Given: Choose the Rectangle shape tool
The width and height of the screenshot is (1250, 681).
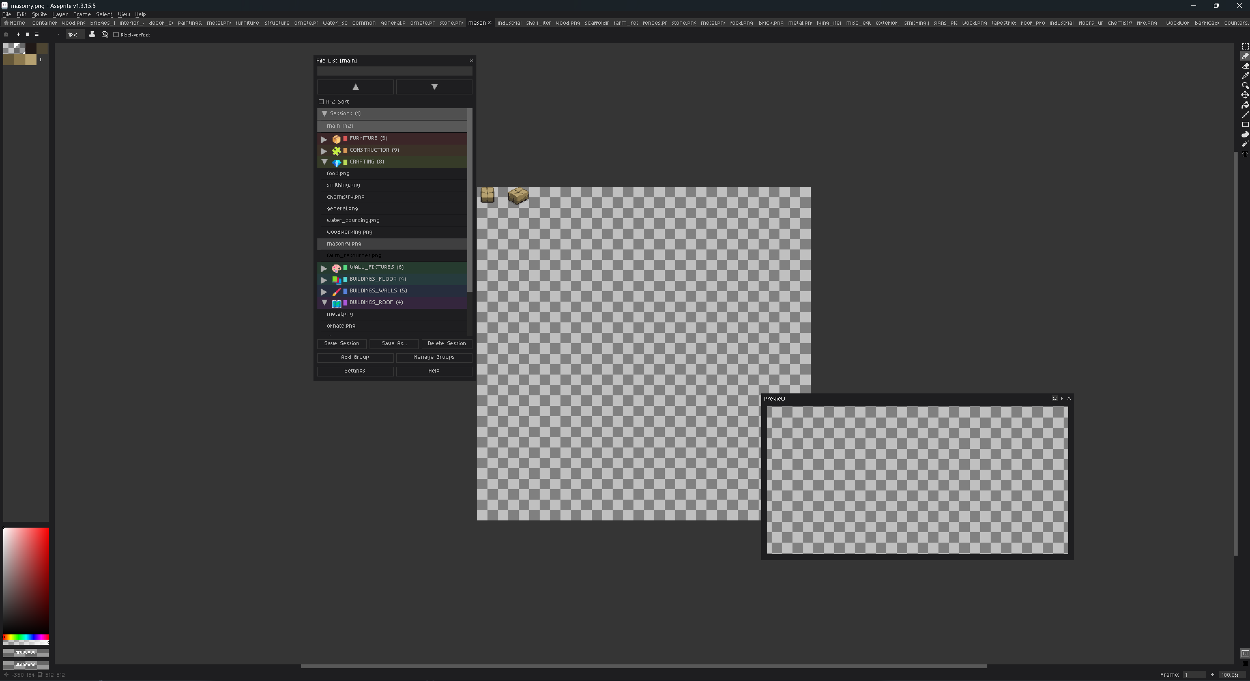Looking at the screenshot, I should pos(1245,125).
